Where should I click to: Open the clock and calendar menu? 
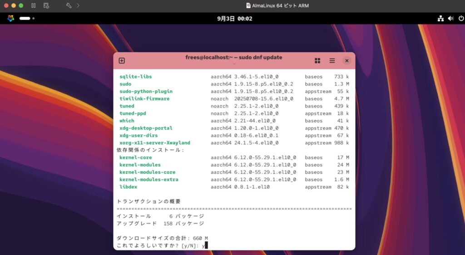coord(235,19)
